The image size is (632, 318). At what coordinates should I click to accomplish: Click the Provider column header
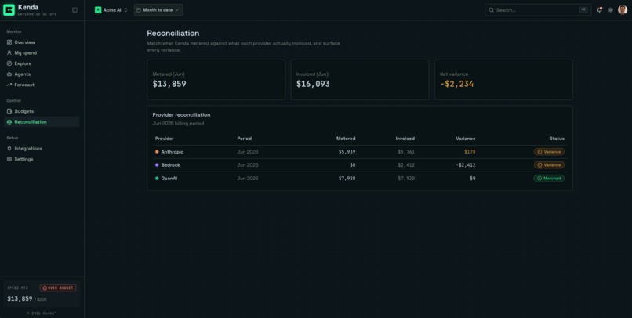[x=165, y=139]
